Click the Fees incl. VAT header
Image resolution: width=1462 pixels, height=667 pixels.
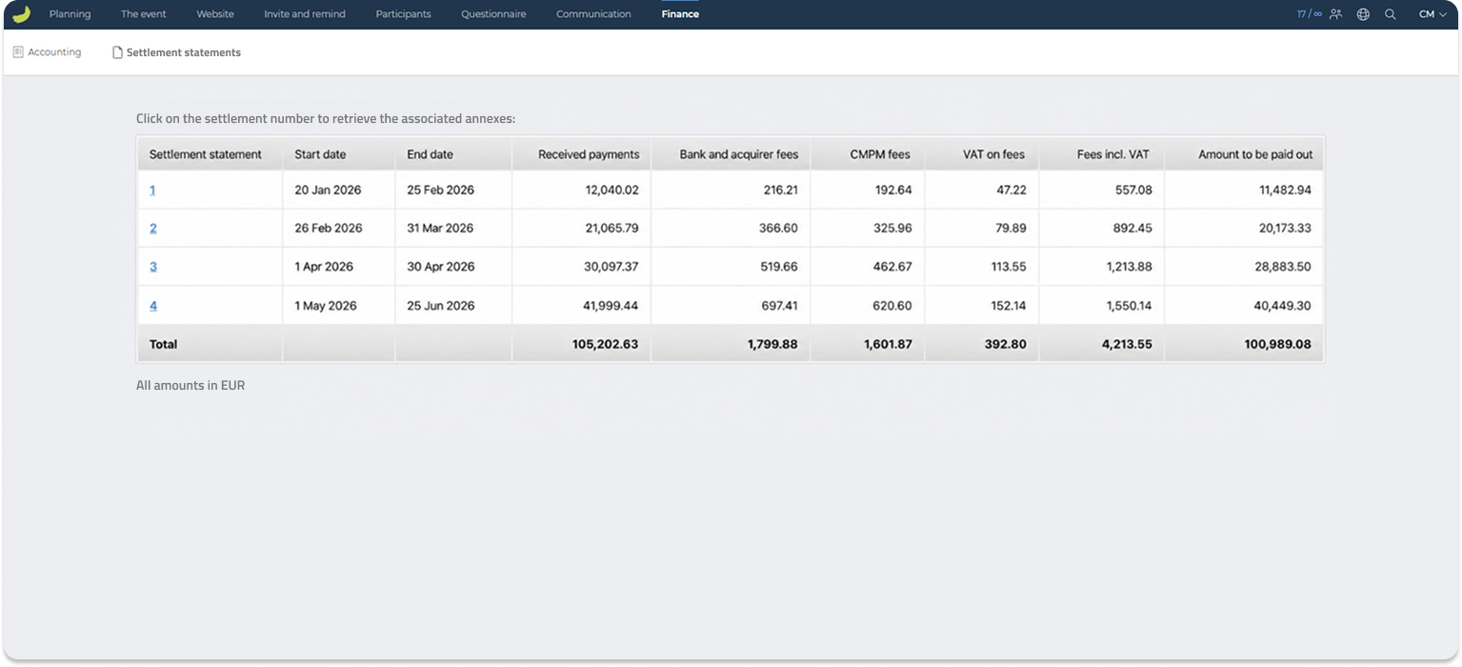click(1114, 154)
